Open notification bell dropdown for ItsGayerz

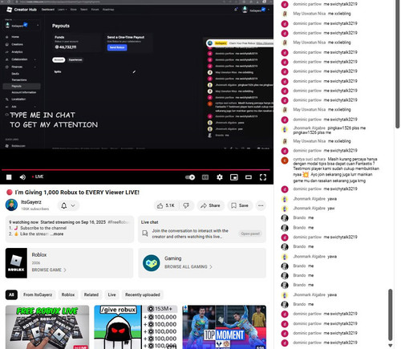click(68, 205)
